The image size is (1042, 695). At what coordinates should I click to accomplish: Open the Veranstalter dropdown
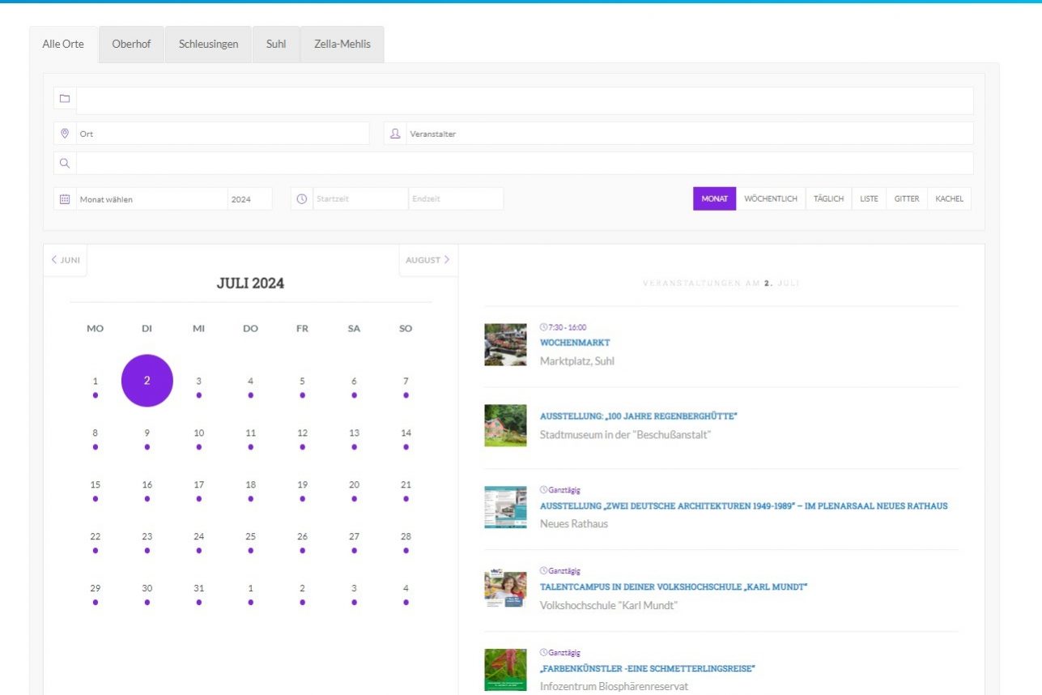point(688,134)
